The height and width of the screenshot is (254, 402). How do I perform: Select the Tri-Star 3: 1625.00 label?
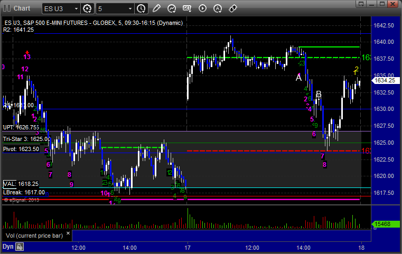click(26, 139)
